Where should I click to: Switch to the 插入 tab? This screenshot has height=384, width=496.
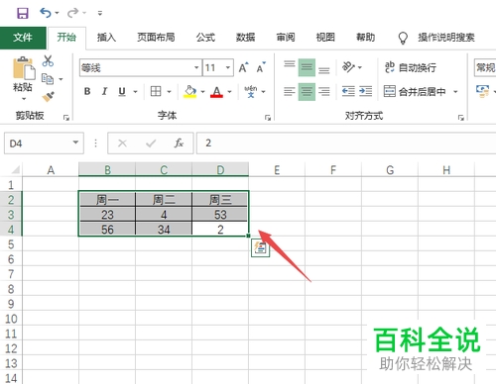pos(106,38)
